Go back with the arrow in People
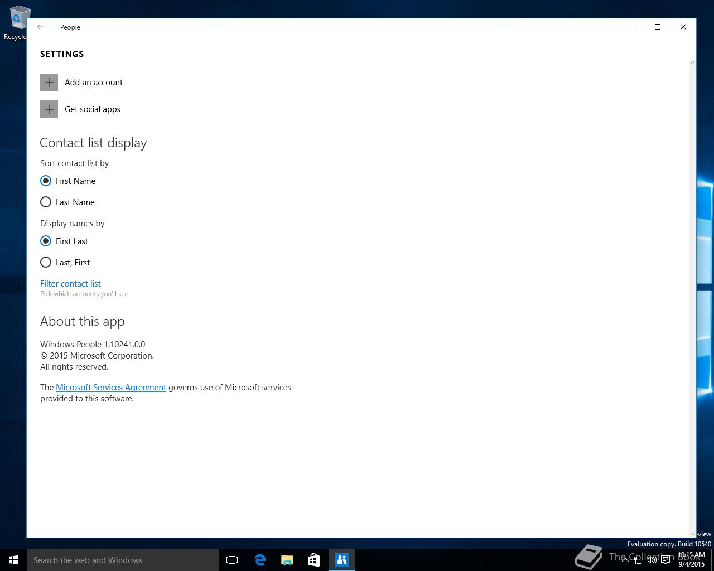Screen dimensions: 714x571 40,27
